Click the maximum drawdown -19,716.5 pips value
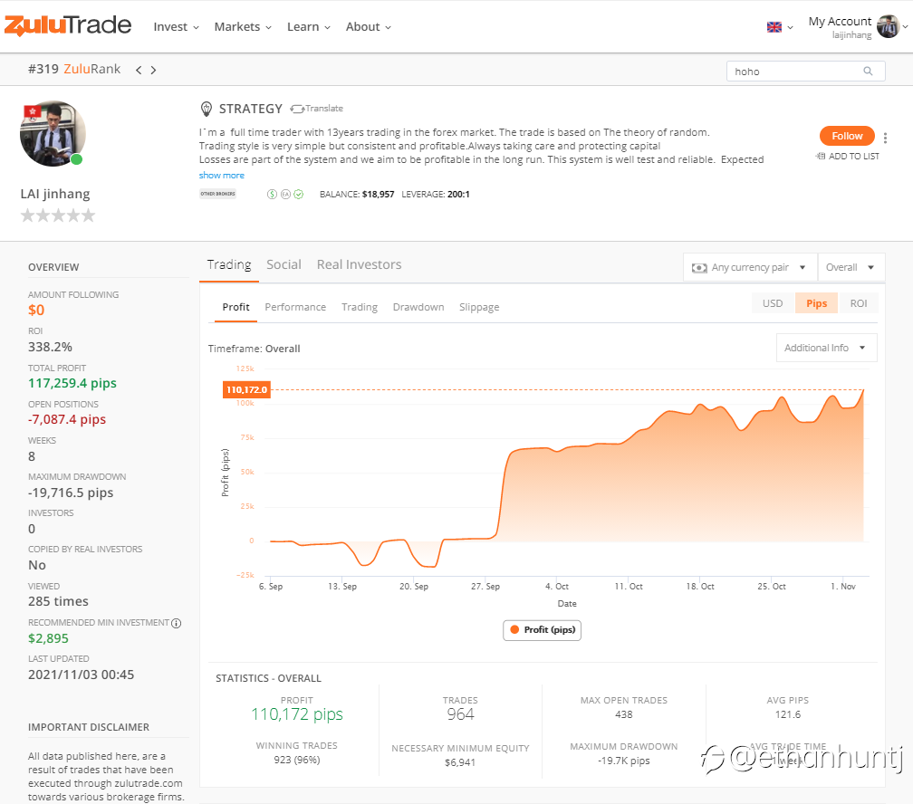 71,493
